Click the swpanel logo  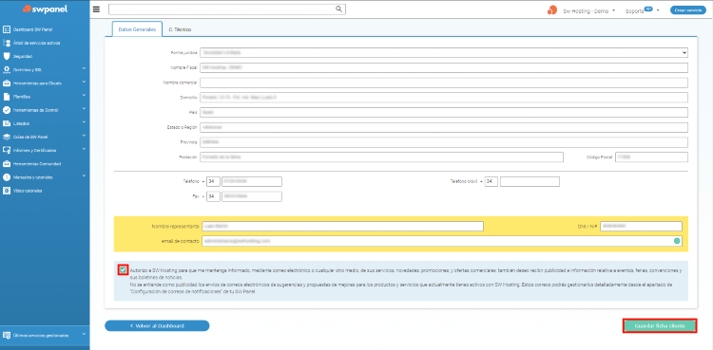pyautogui.click(x=45, y=9)
